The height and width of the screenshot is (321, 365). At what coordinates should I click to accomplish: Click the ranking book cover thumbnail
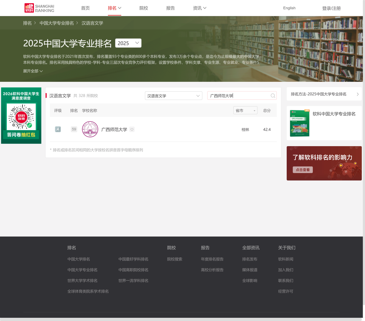click(x=299, y=123)
